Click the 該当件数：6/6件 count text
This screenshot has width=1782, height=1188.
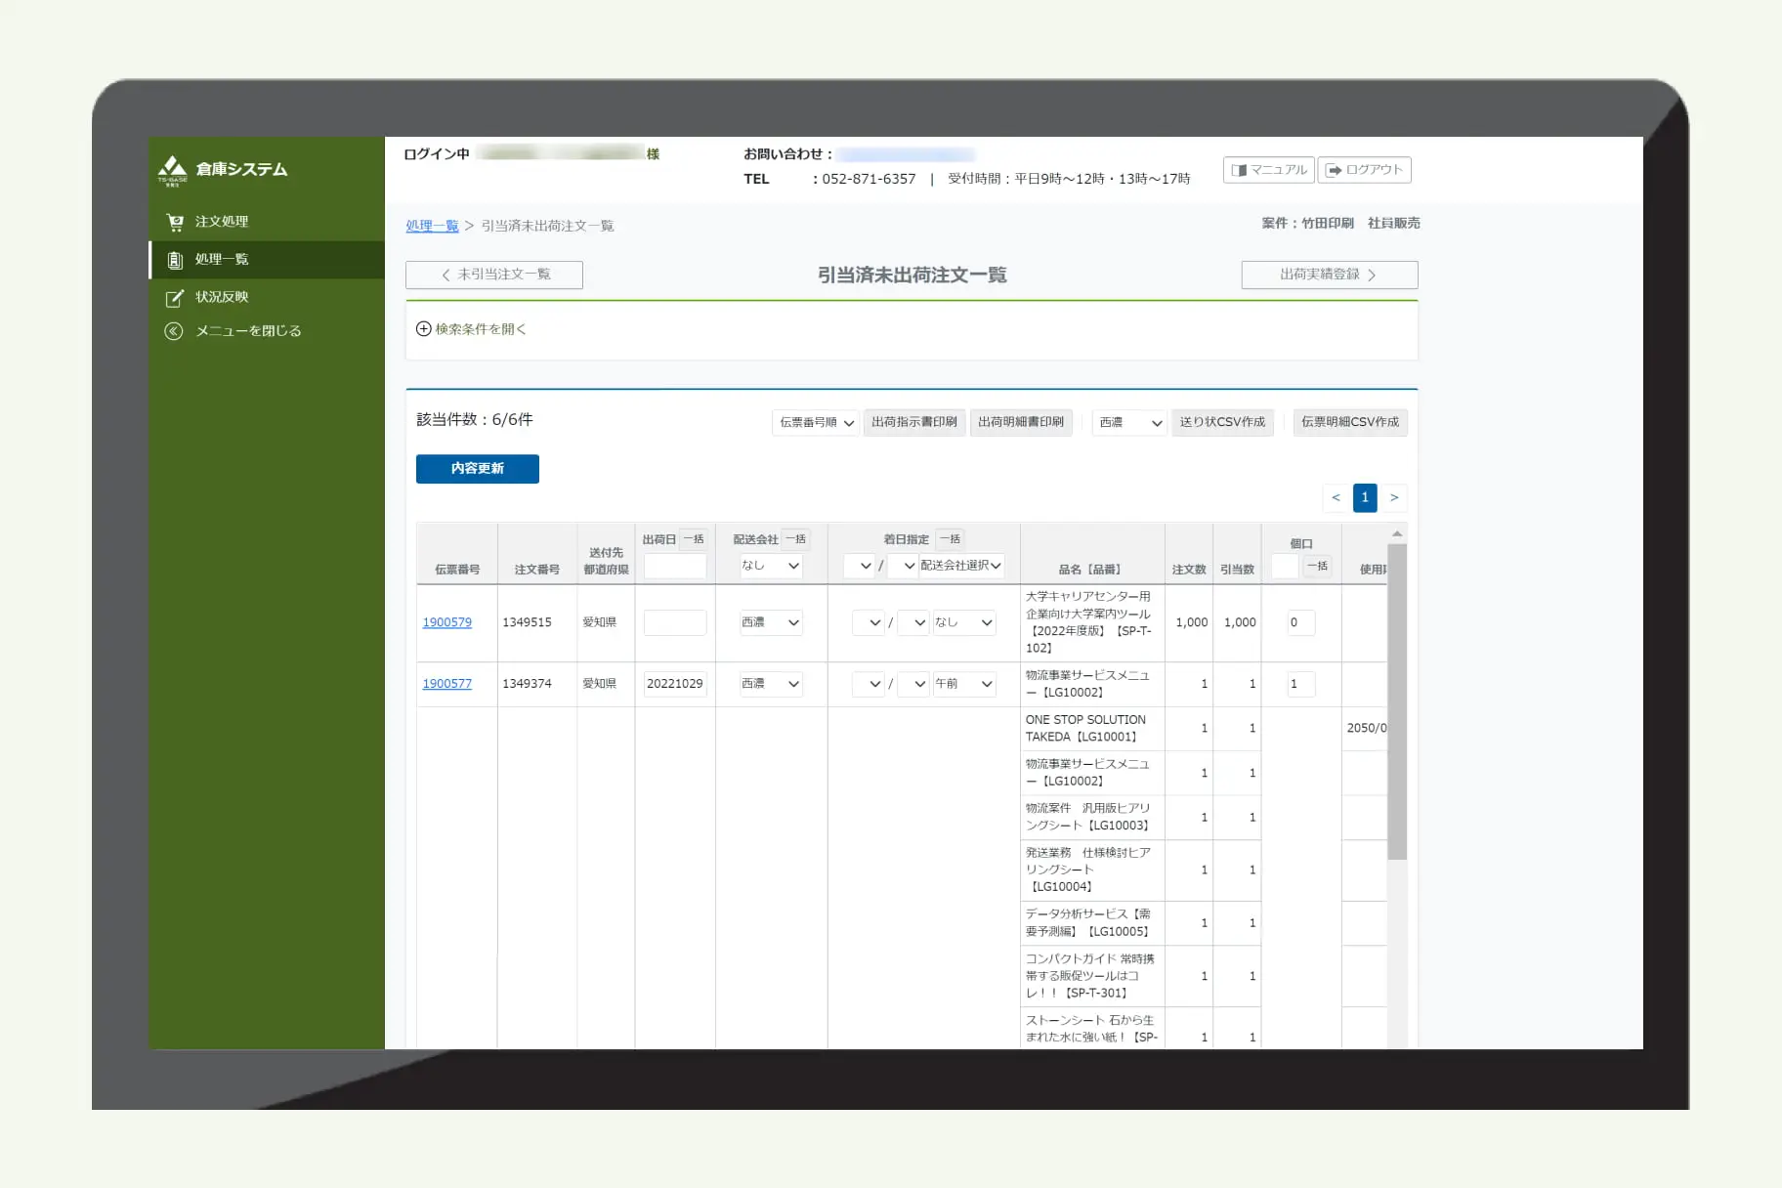coord(475,420)
